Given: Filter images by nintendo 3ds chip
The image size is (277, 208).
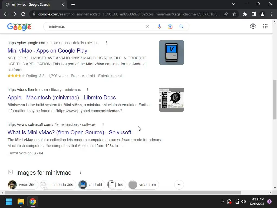Looking at the screenshot, I should (58, 185).
